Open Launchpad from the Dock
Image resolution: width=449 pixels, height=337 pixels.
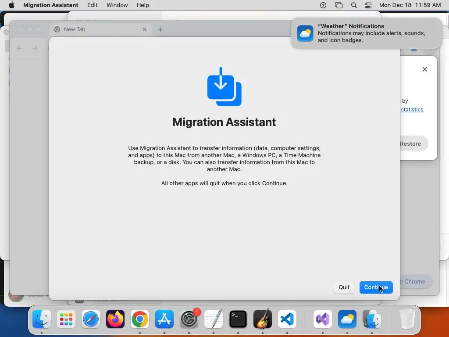[66, 319]
